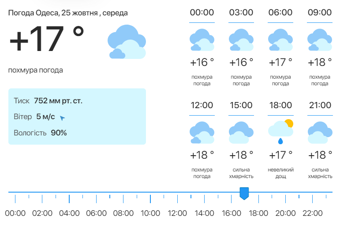Click the 00:00 forecast cloud icon
The image size is (340, 226).
(202, 40)
